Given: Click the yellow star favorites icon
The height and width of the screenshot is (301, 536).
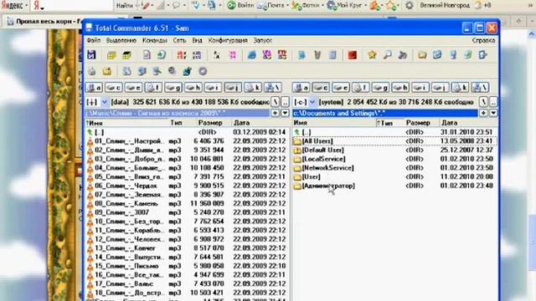Looking at the screenshot, I should [x=372, y=55].
